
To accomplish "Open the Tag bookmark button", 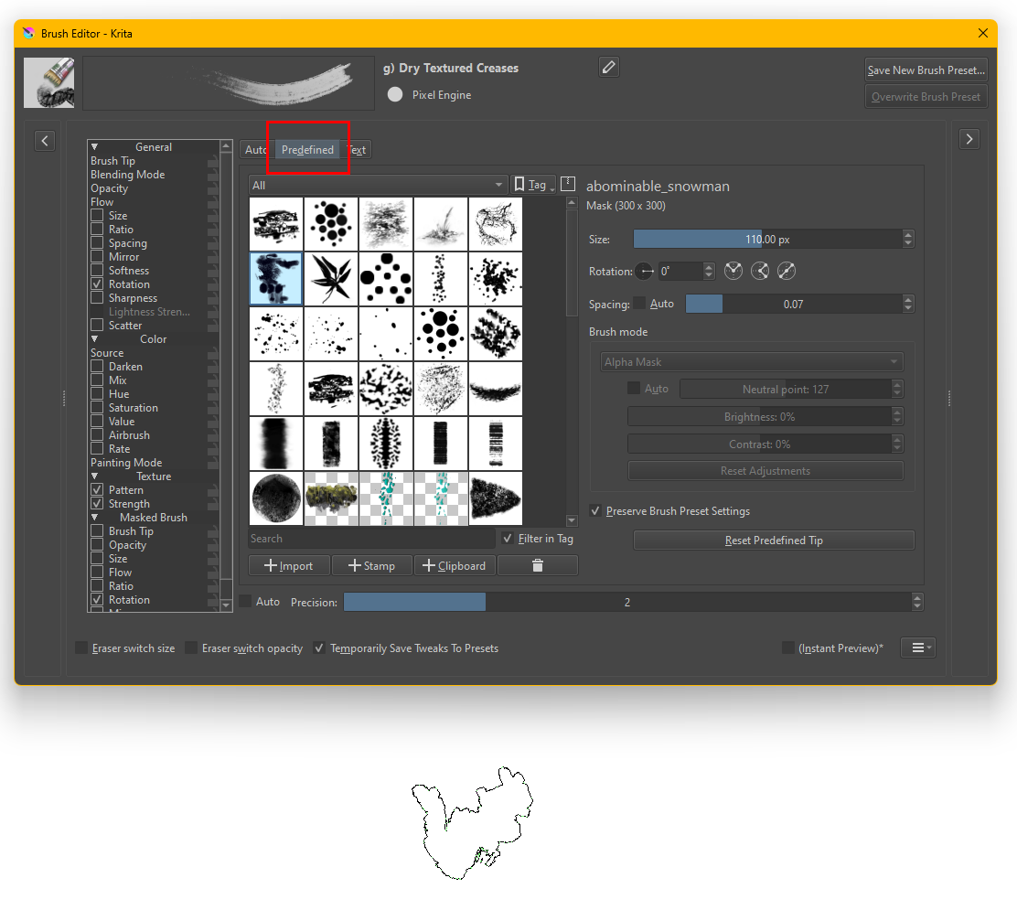I will (x=532, y=185).
